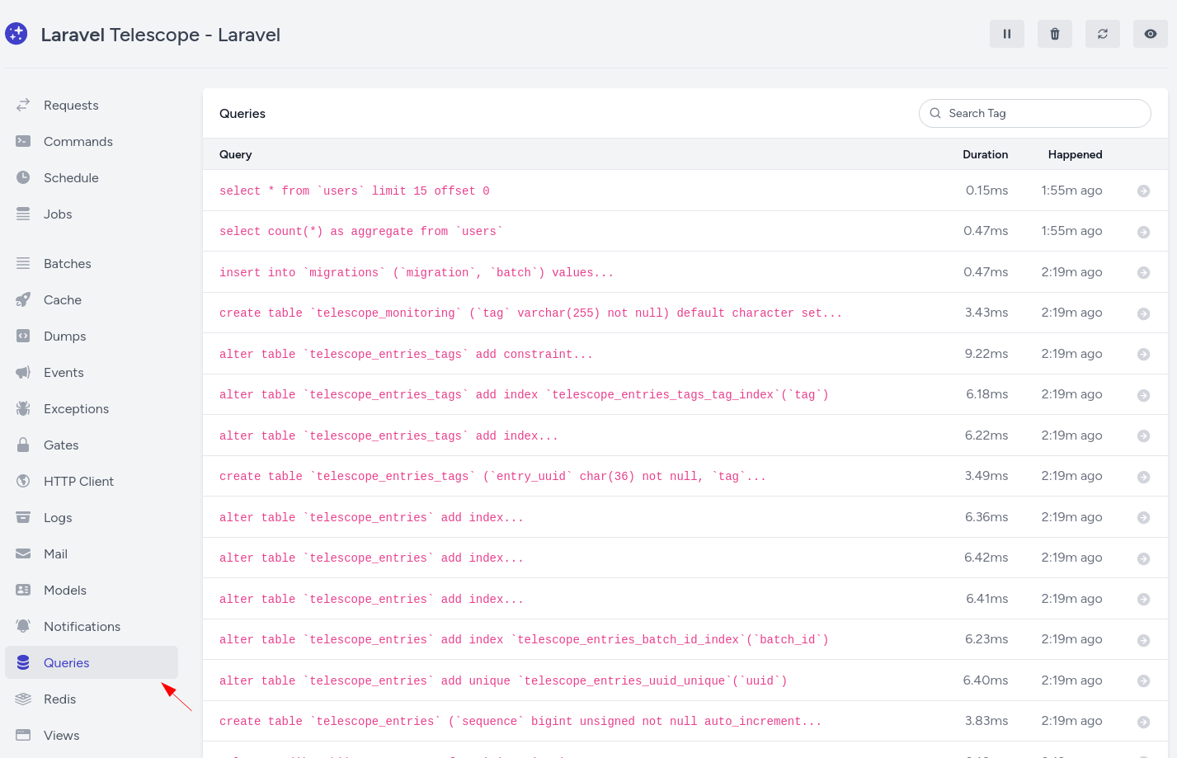Screen dimensions: 1177x758
Task: Open details arrow for batch_id_index query
Action: (x=1143, y=640)
